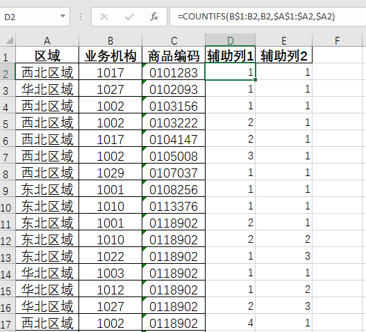The width and height of the screenshot is (366, 332).
Task: Click the 商品编码 header cell
Action: click(x=174, y=56)
